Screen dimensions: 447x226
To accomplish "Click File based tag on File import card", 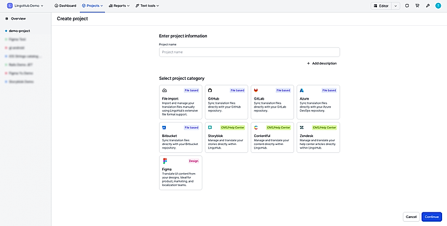I will click(x=192, y=90).
